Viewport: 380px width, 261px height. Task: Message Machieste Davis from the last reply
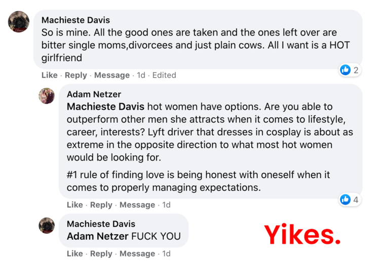point(137,253)
